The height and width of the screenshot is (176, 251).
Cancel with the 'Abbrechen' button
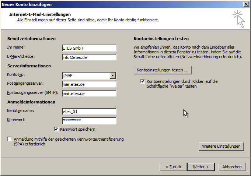(x=232, y=167)
